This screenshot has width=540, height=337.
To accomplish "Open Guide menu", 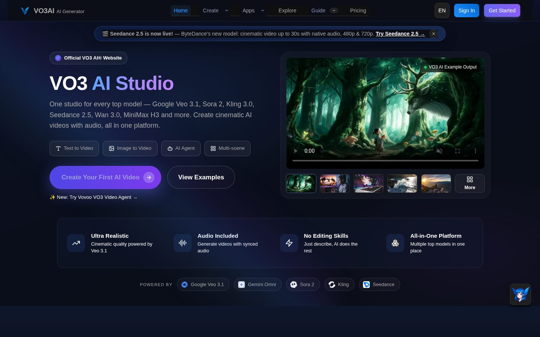I will [318, 10].
